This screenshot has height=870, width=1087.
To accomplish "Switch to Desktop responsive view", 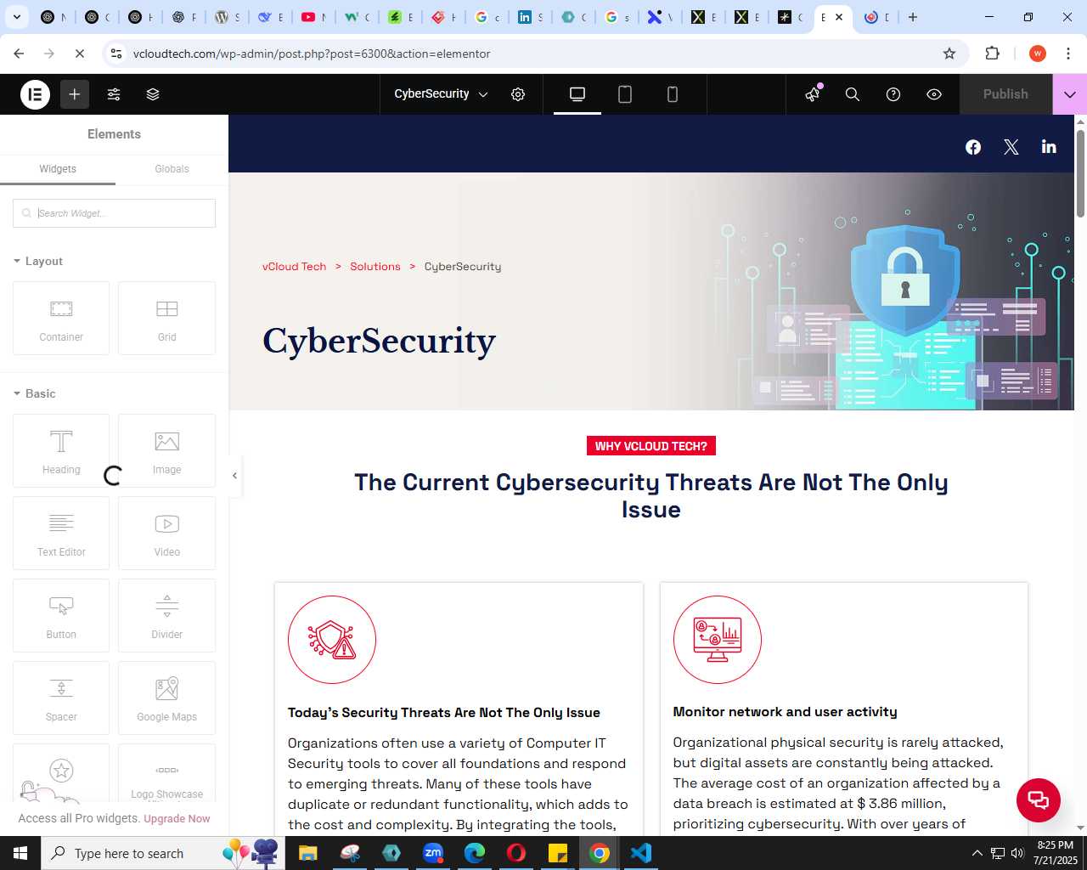I will [577, 94].
